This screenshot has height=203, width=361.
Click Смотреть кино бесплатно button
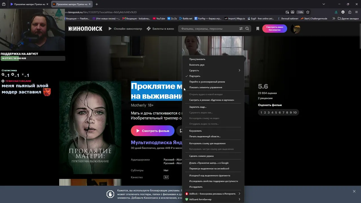coord(275,28)
